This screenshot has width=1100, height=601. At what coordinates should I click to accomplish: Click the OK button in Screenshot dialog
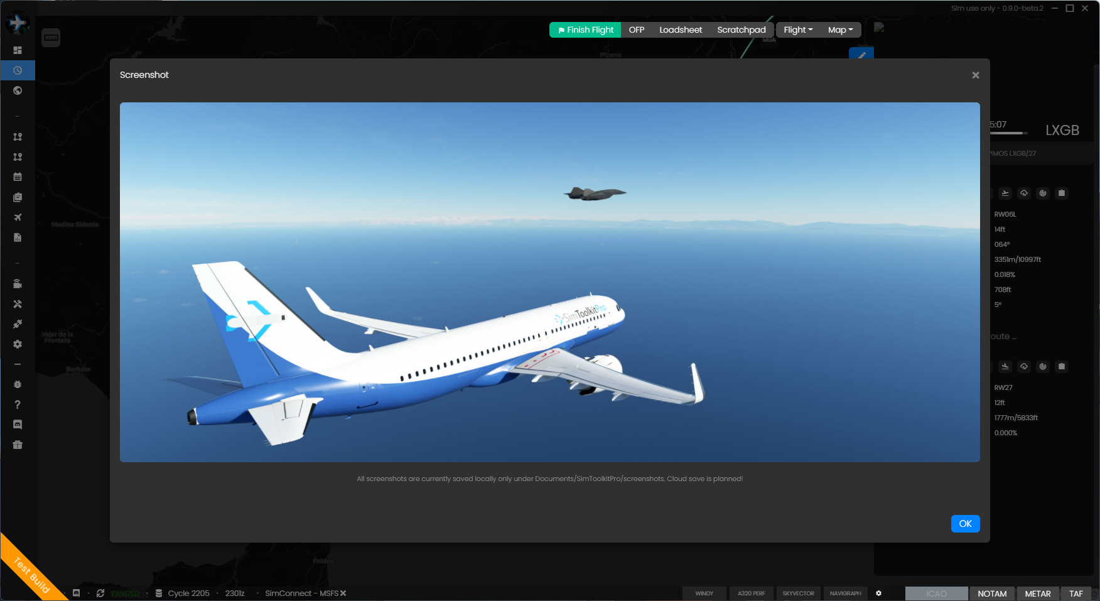(965, 524)
